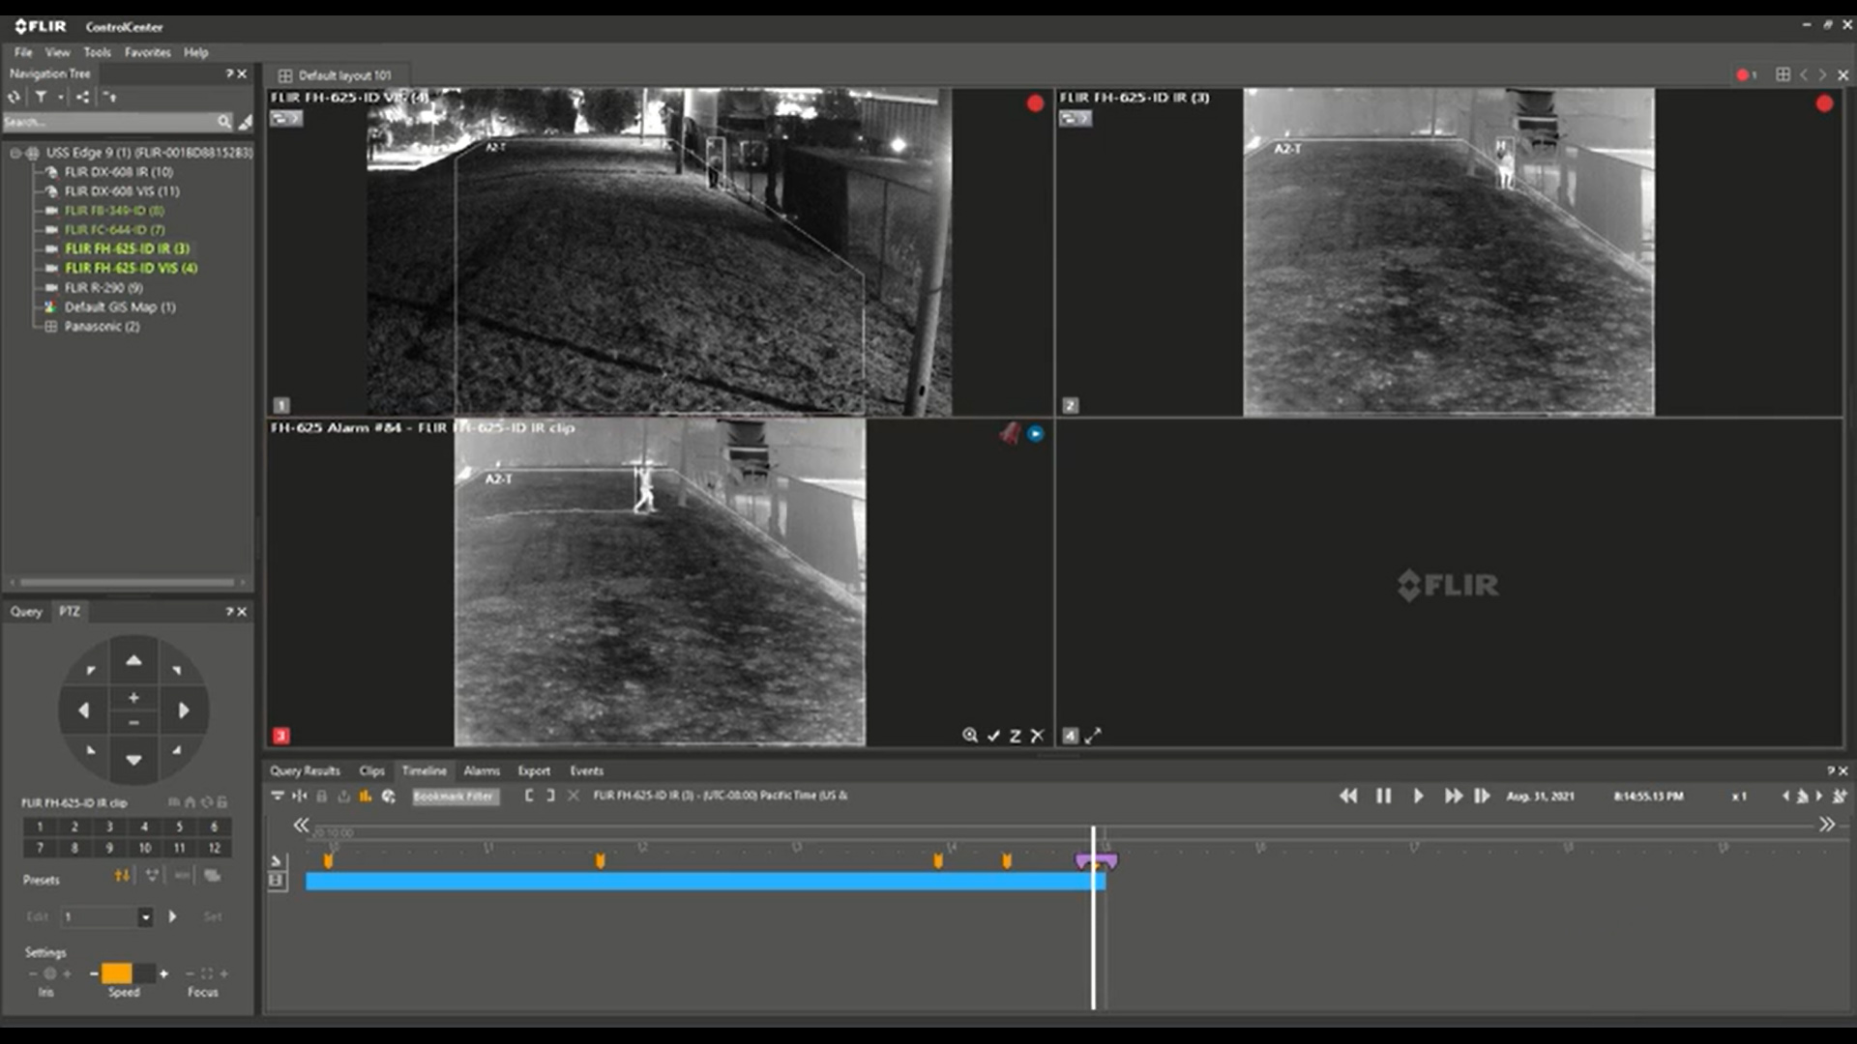This screenshot has width=1857, height=1044.
Task: Refresh the navigation tree
Action: 14,97
